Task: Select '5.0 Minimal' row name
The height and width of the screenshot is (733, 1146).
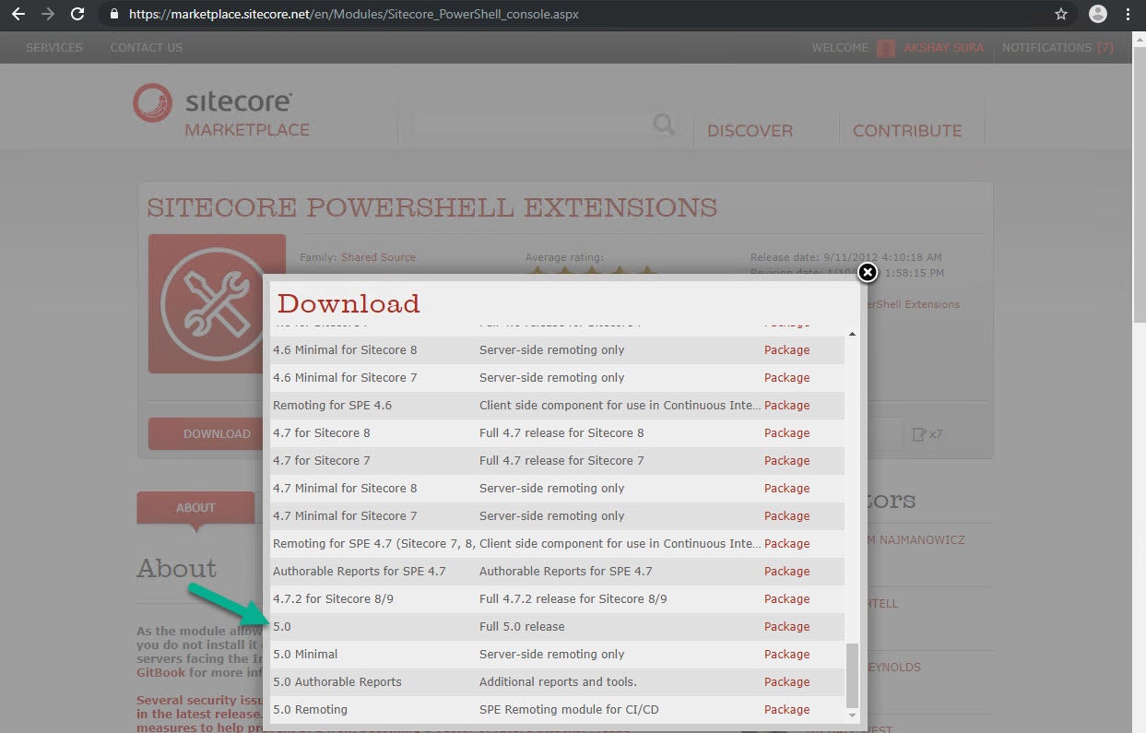Action: point(305,654)
